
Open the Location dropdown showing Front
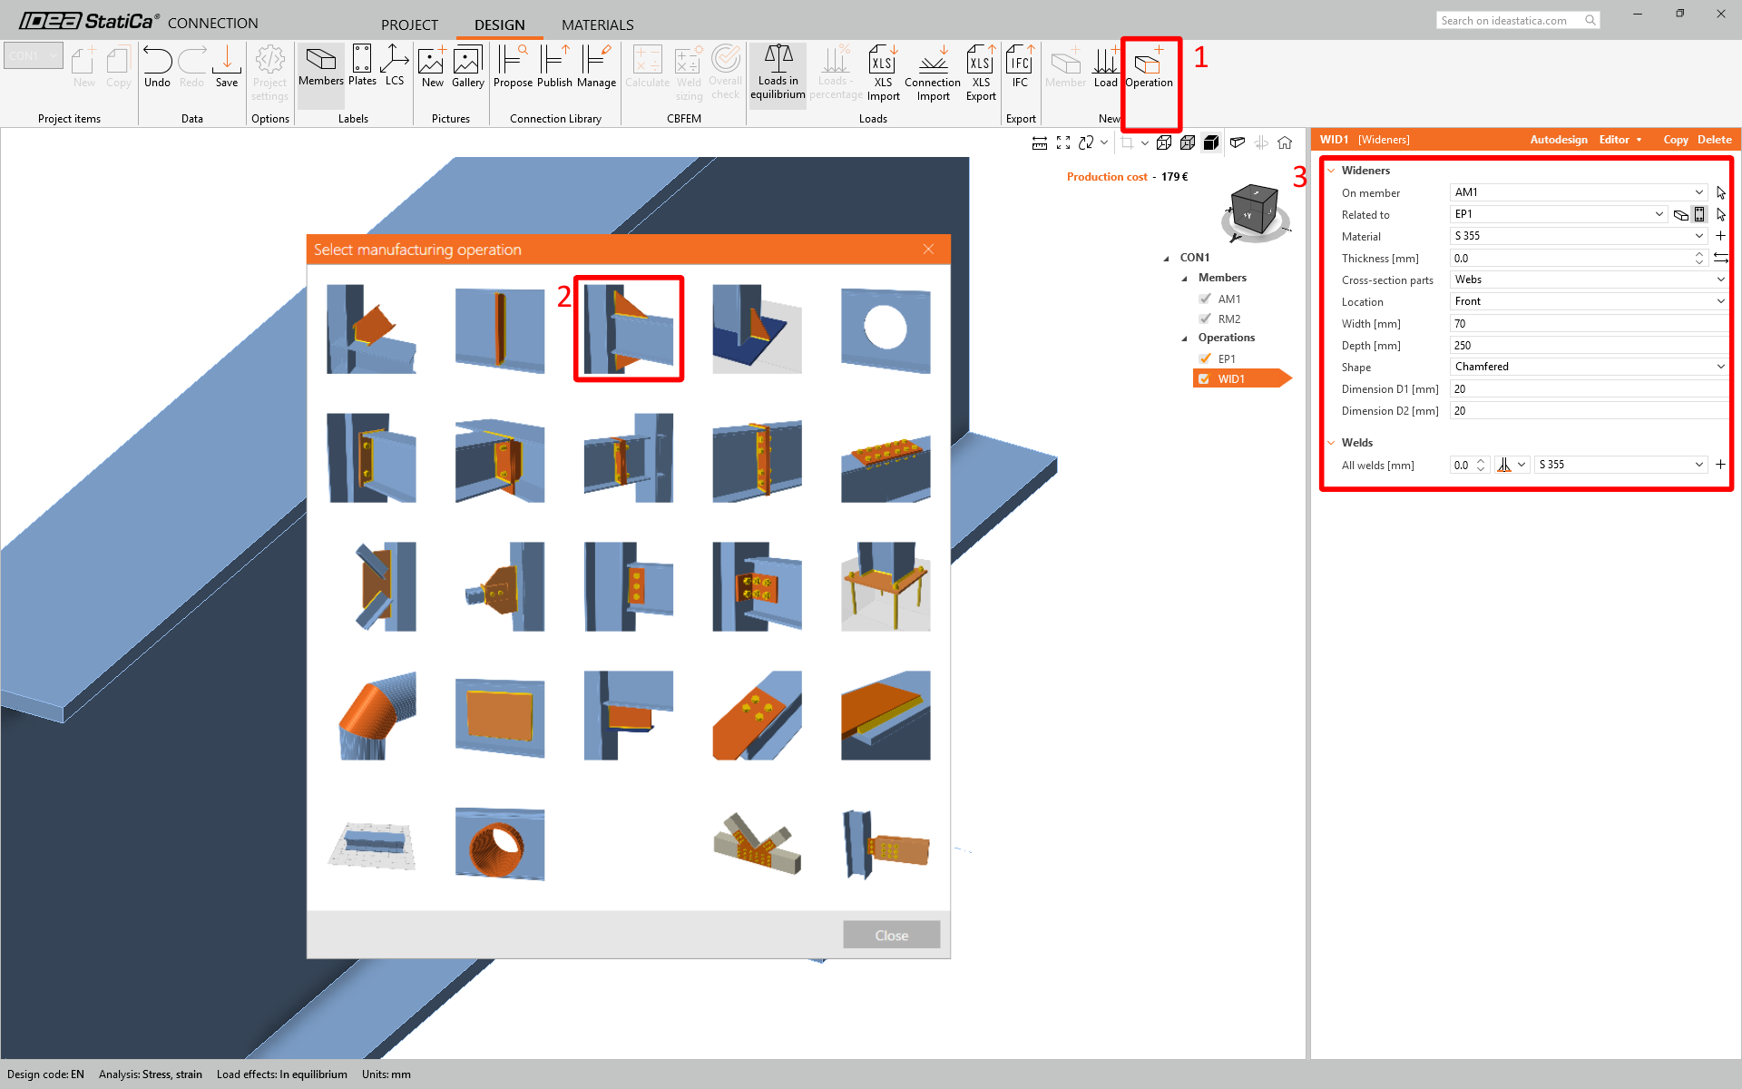coord(1589,301)
